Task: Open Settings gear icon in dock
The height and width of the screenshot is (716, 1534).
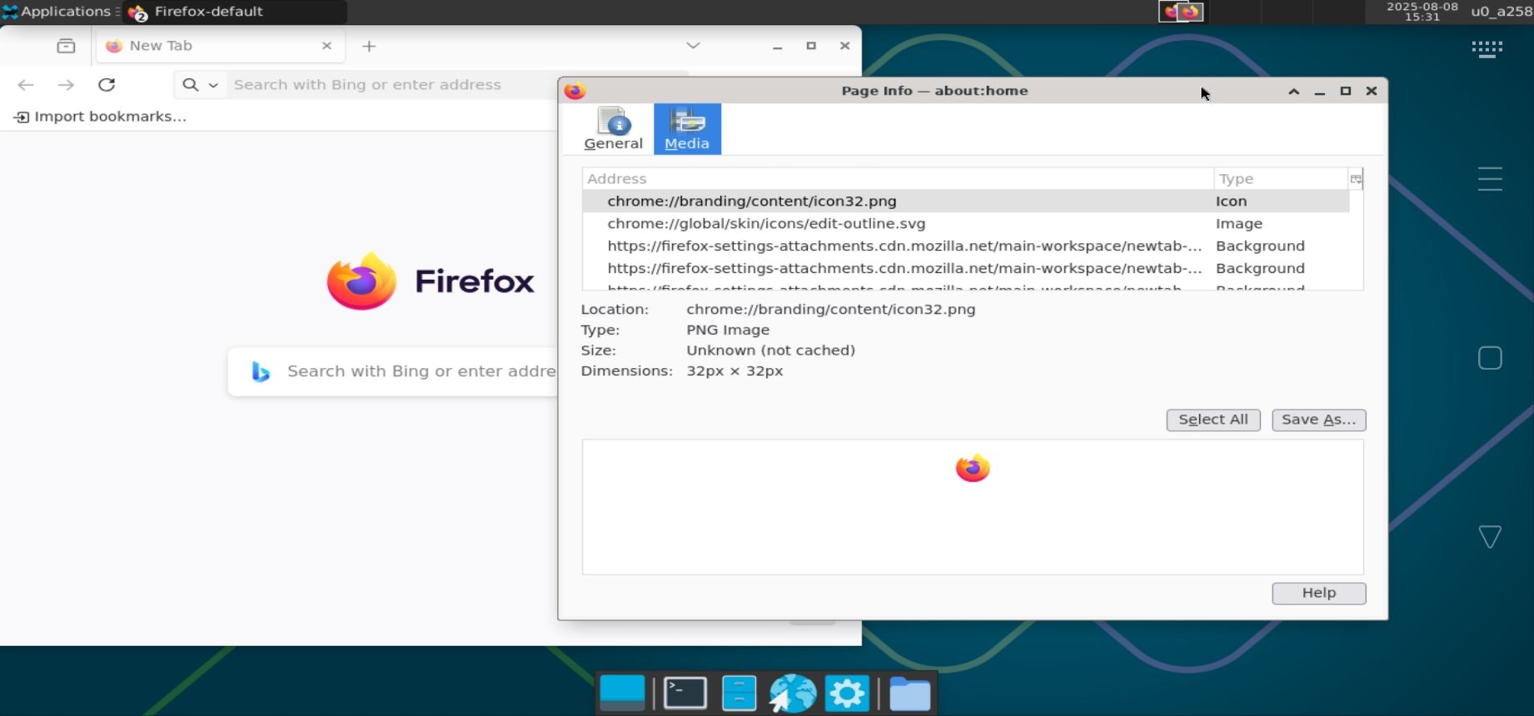Action: 847,693
